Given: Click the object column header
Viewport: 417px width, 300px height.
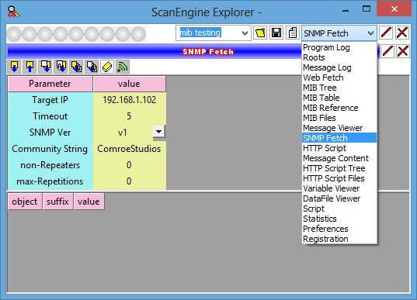Looking at the screenshot, I should (x=25, y=202).
